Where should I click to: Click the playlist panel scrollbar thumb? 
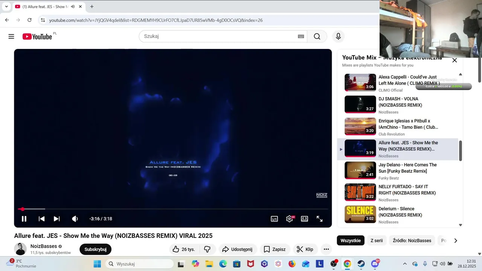460,151
